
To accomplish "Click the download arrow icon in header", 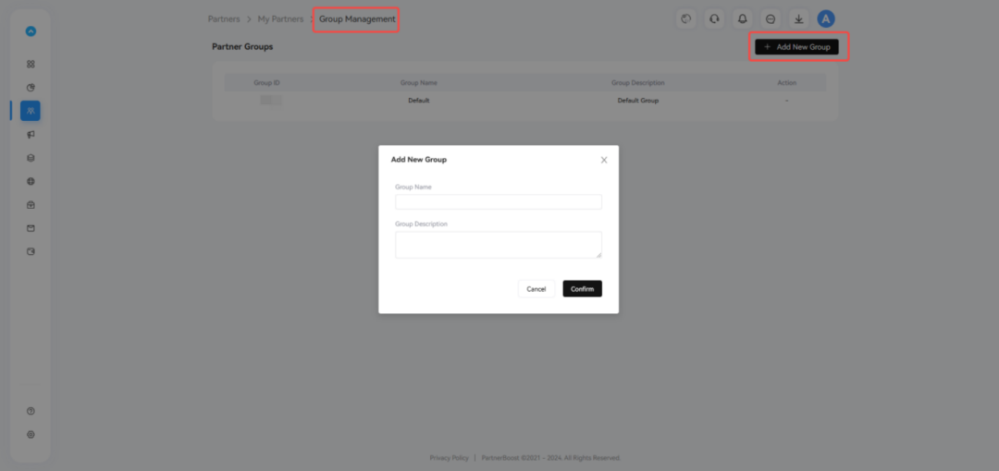I will click(798, 19).
